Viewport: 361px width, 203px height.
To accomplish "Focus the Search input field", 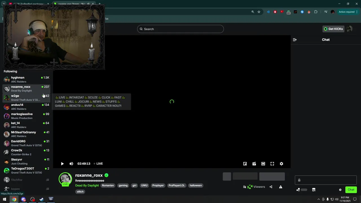I will pos(180,29).
